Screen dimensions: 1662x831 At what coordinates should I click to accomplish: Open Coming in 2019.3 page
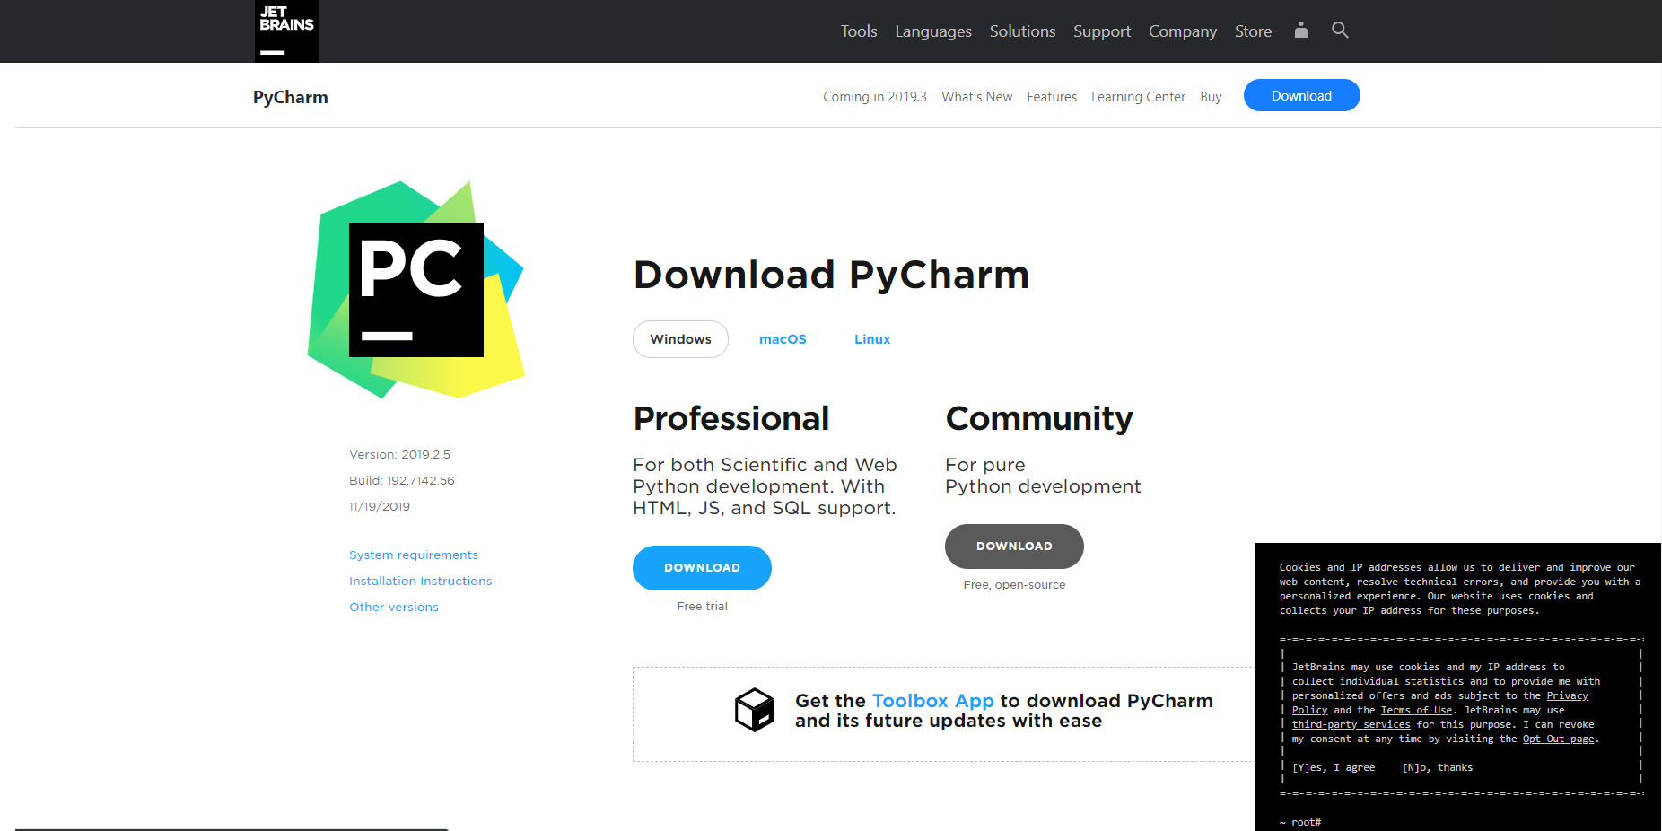pyautogui.click(x=875, y=97)
